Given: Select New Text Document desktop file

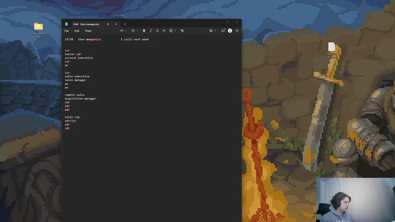Looking at the screenshot, I should pyautogui.click(x=332, y=50).
